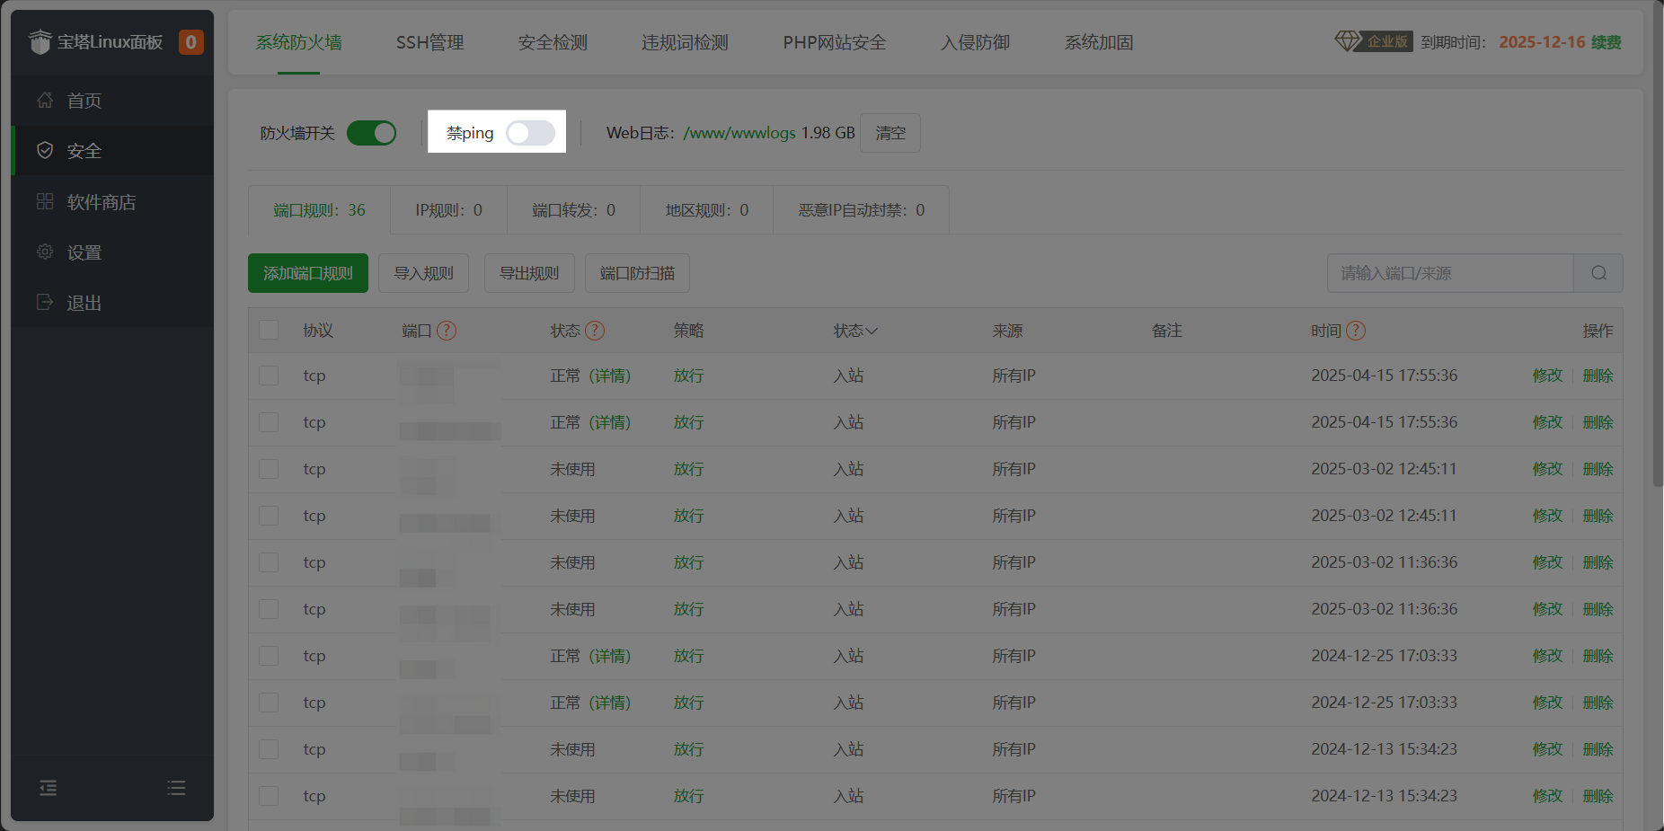
Task: Select the 安全 shield icon in sidebar
Action: click(x=45, y=150)
